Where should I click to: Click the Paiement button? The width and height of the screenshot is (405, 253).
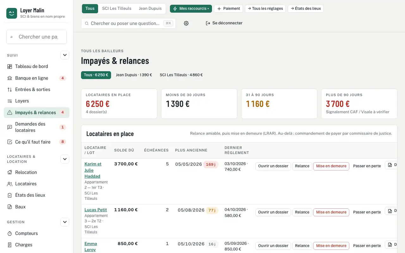[228, 9]
